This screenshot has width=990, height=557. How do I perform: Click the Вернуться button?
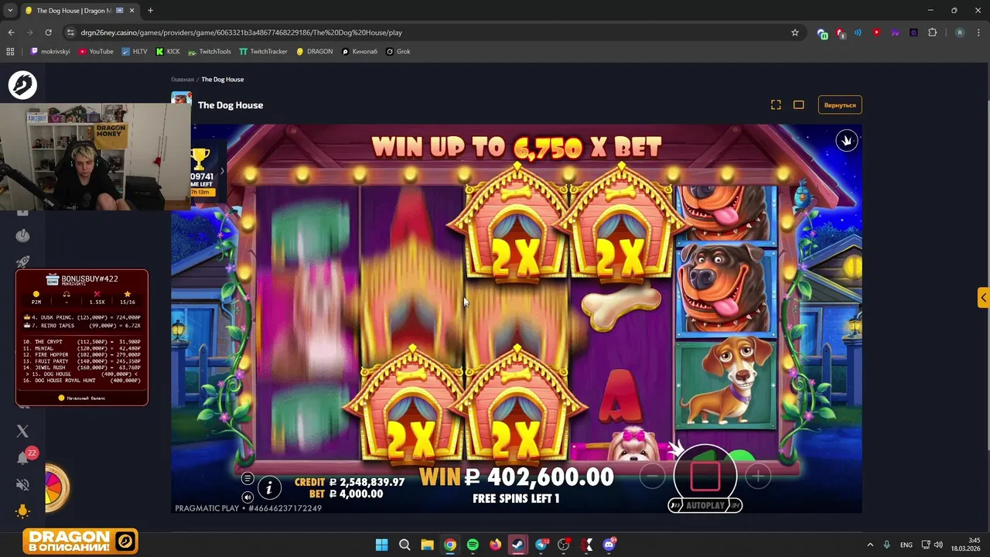pos(840,104)
